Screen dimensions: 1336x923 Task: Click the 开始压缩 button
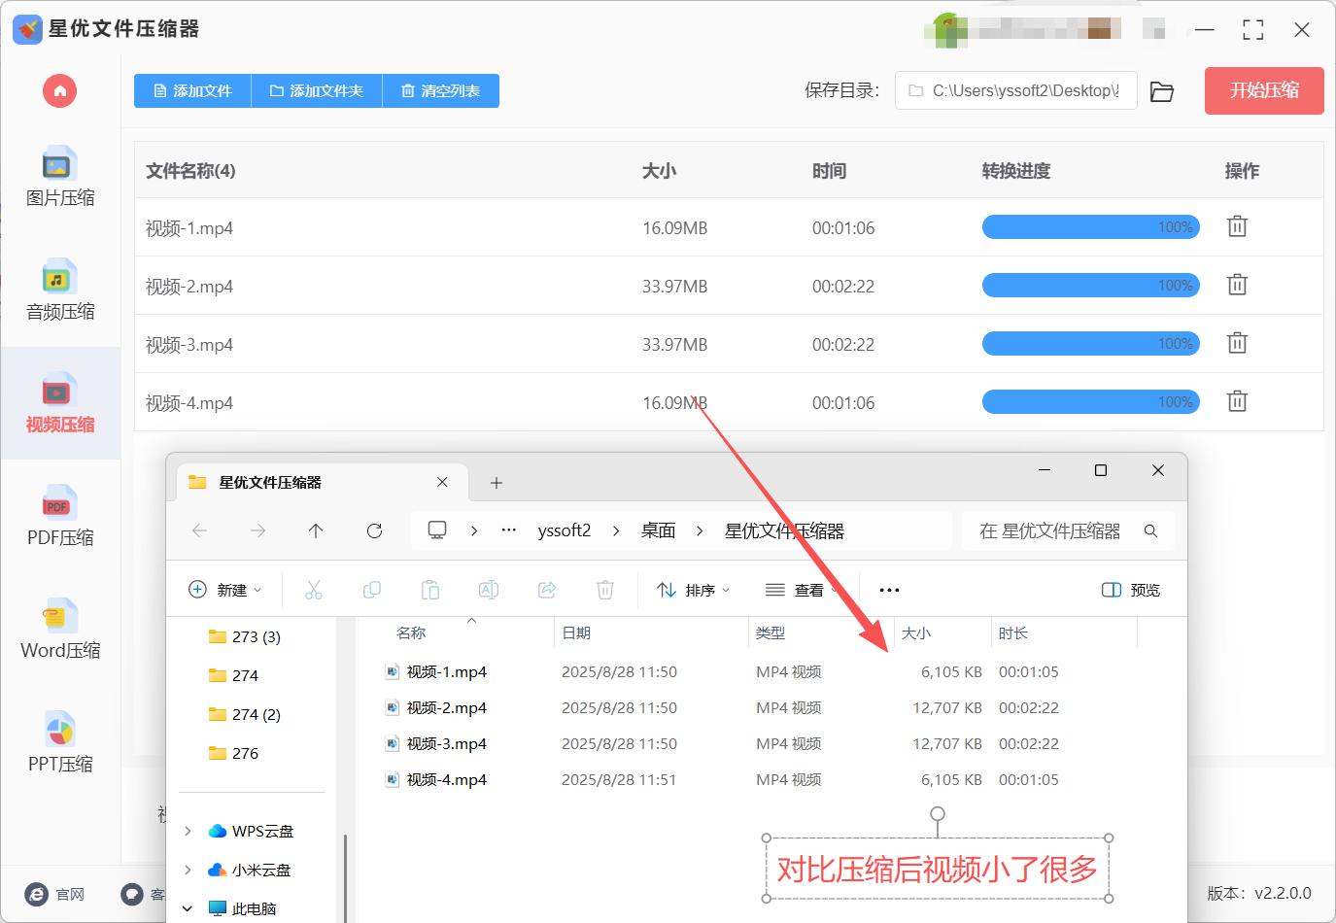(1263, 90)
